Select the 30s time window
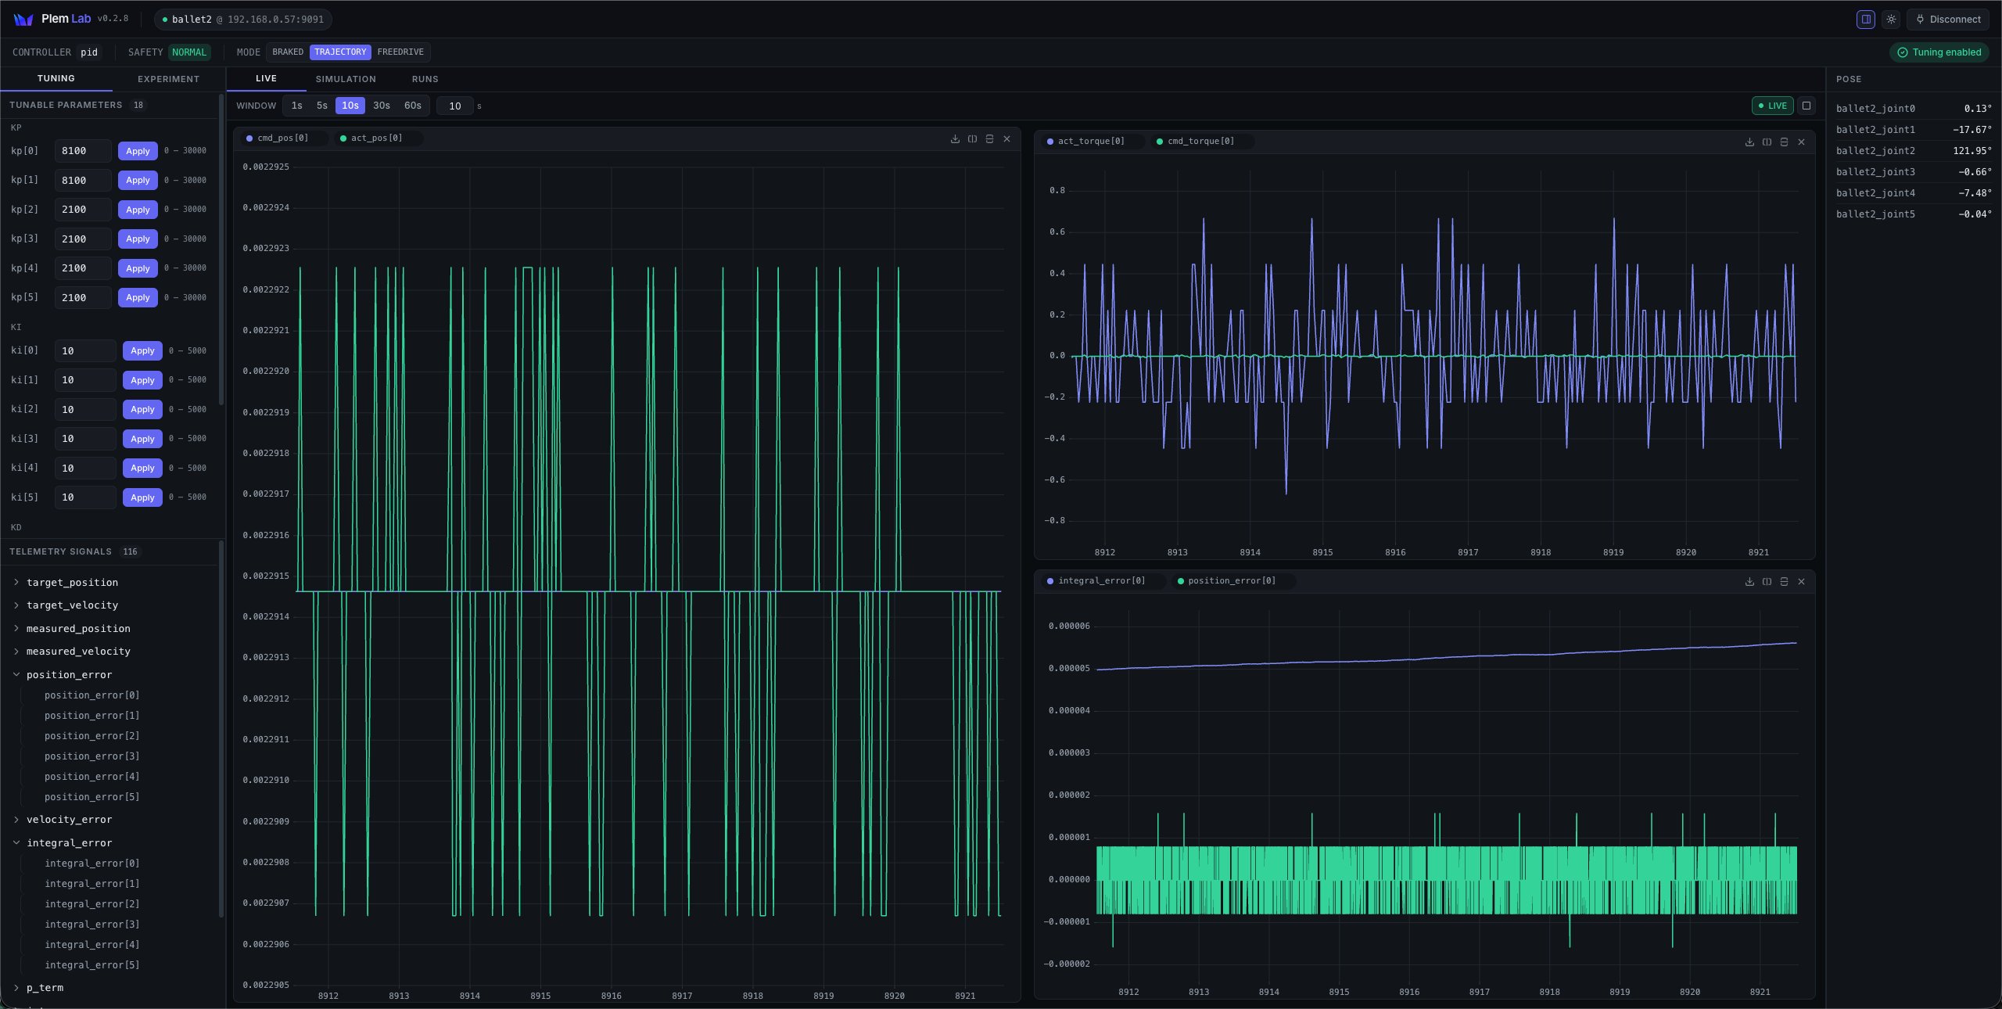Screen dimensions: 2002x1009 [382, 106]
